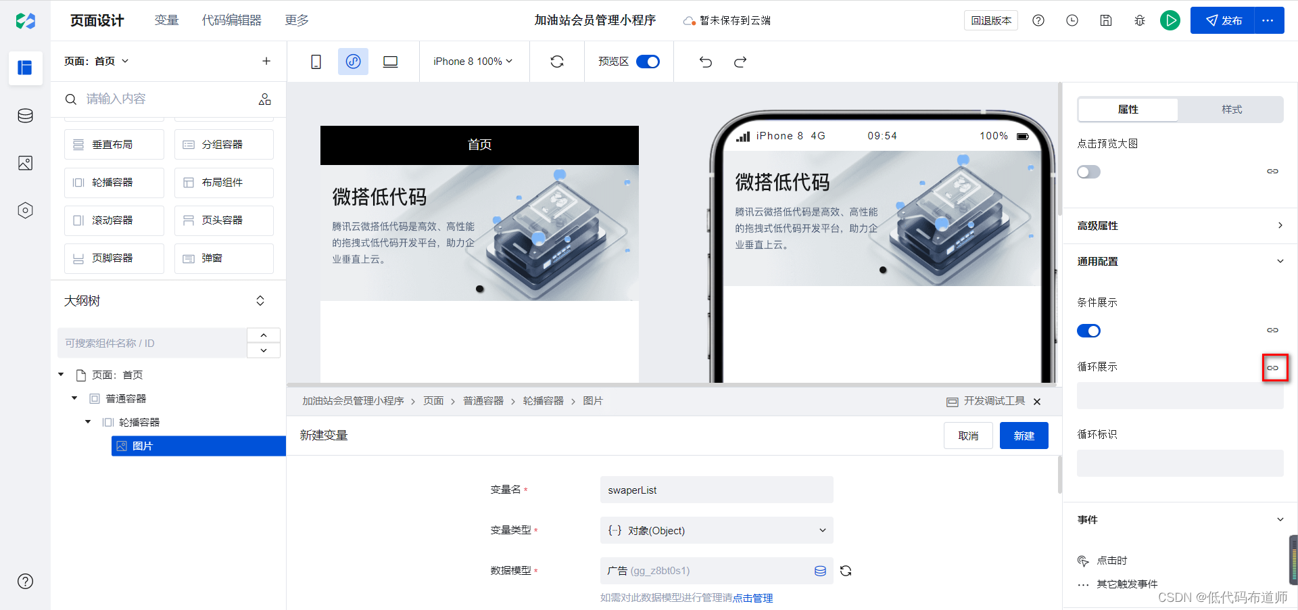
Task: Select the 轮播容器 component in palette
Action: (x=114, y=183)
